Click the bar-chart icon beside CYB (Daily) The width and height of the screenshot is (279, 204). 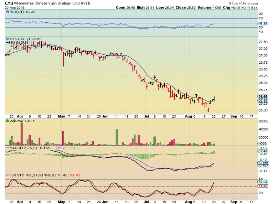tap(7, 39)
